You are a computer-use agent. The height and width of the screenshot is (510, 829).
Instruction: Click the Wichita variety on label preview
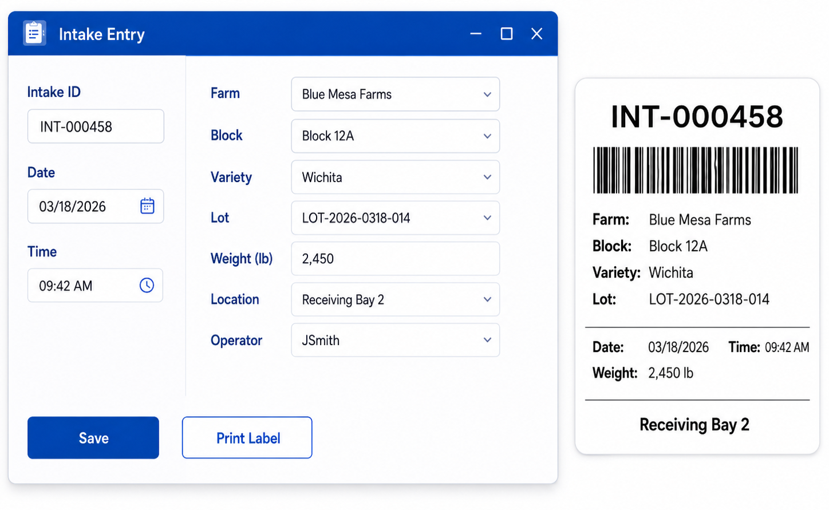[671, 272]
